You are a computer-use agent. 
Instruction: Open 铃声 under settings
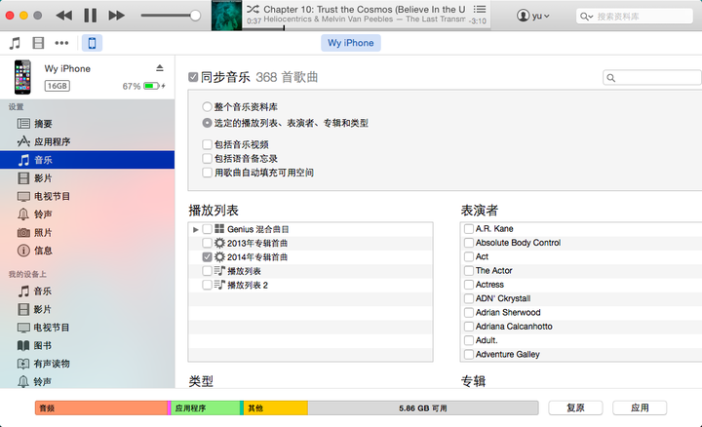click(x=88, y=214)
